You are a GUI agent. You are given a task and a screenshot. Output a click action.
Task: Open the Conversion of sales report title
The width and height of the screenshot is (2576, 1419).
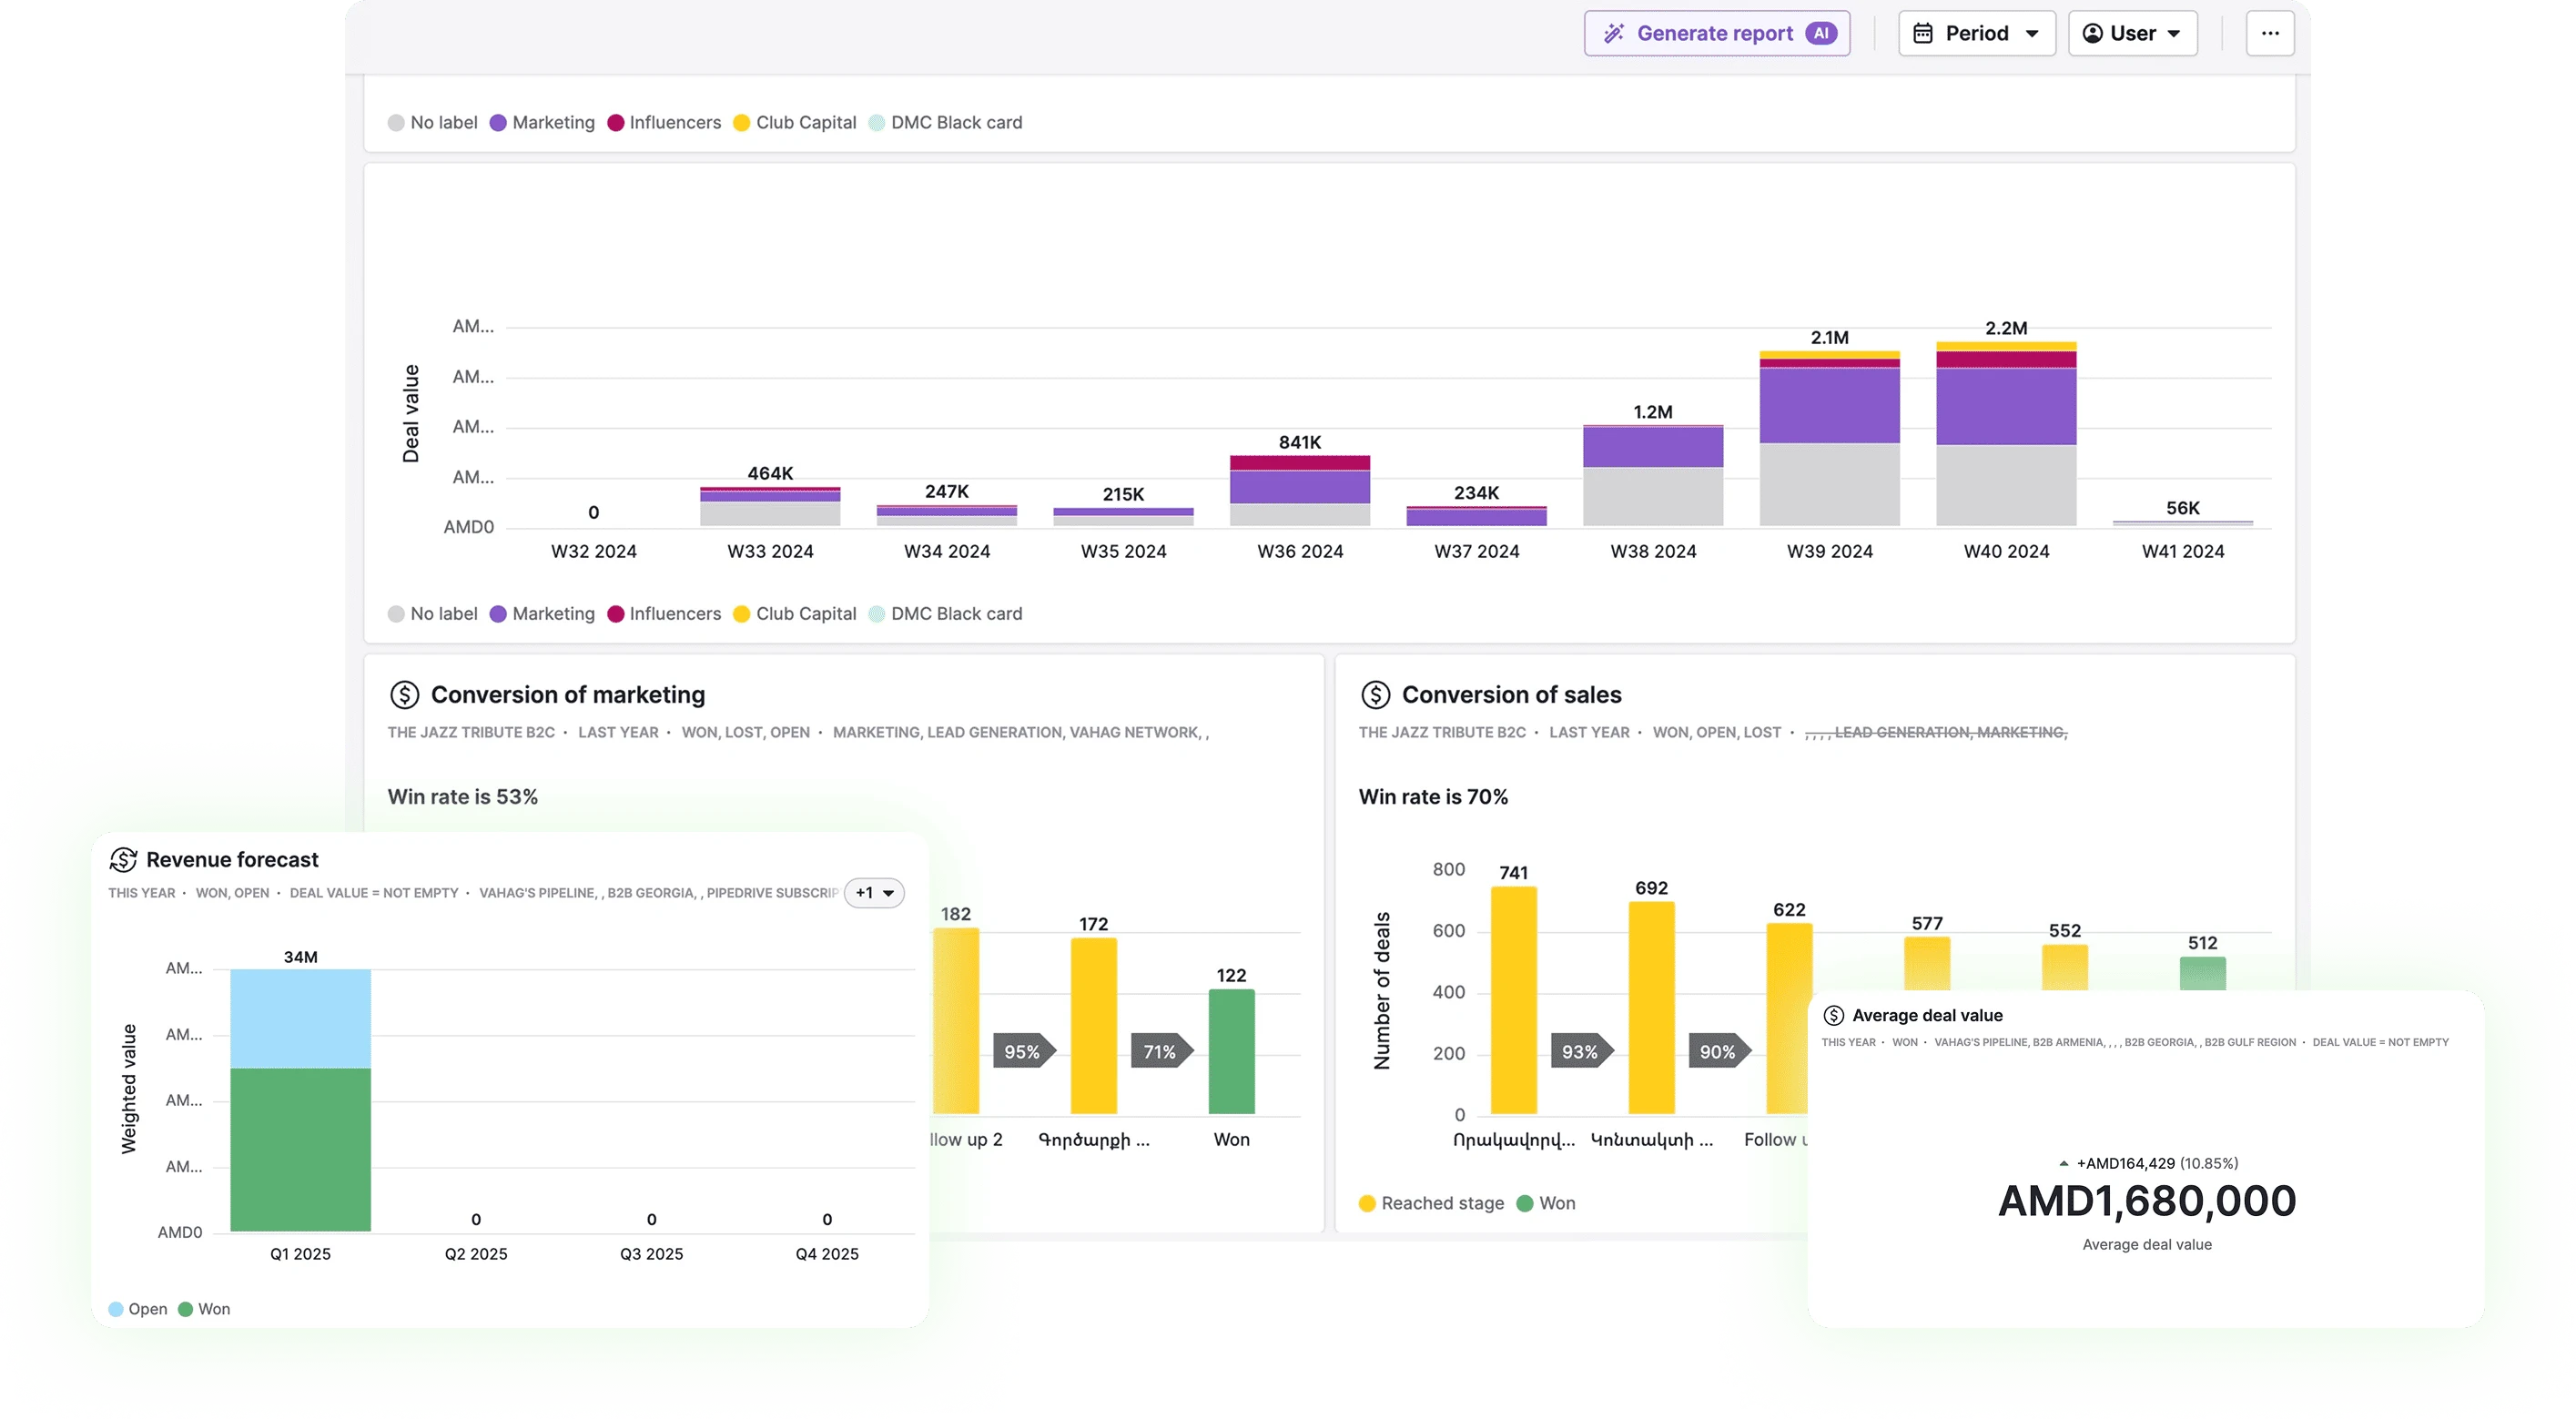coord(1511,694)
